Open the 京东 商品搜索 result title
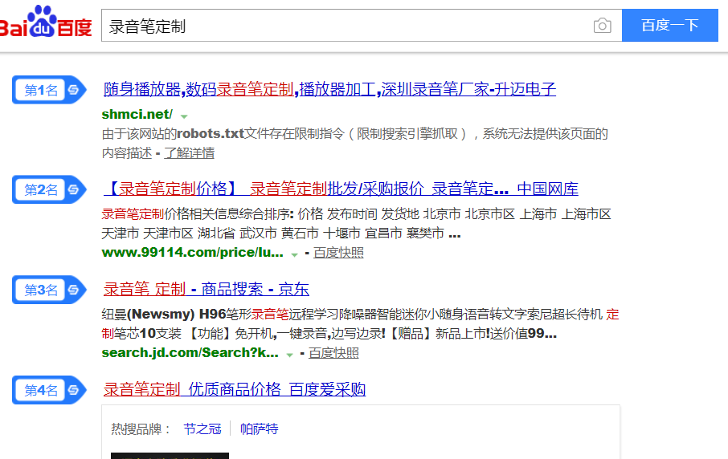This screenshot has width=728, height=459. (x=207, y=289)
